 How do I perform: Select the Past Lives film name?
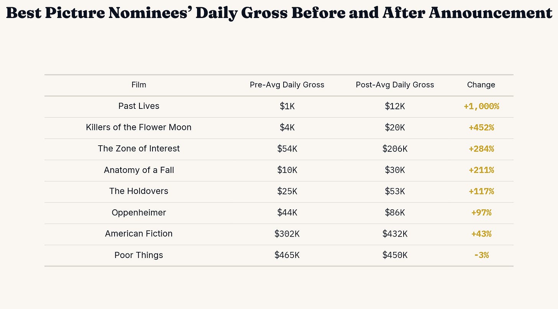[139, 106]
